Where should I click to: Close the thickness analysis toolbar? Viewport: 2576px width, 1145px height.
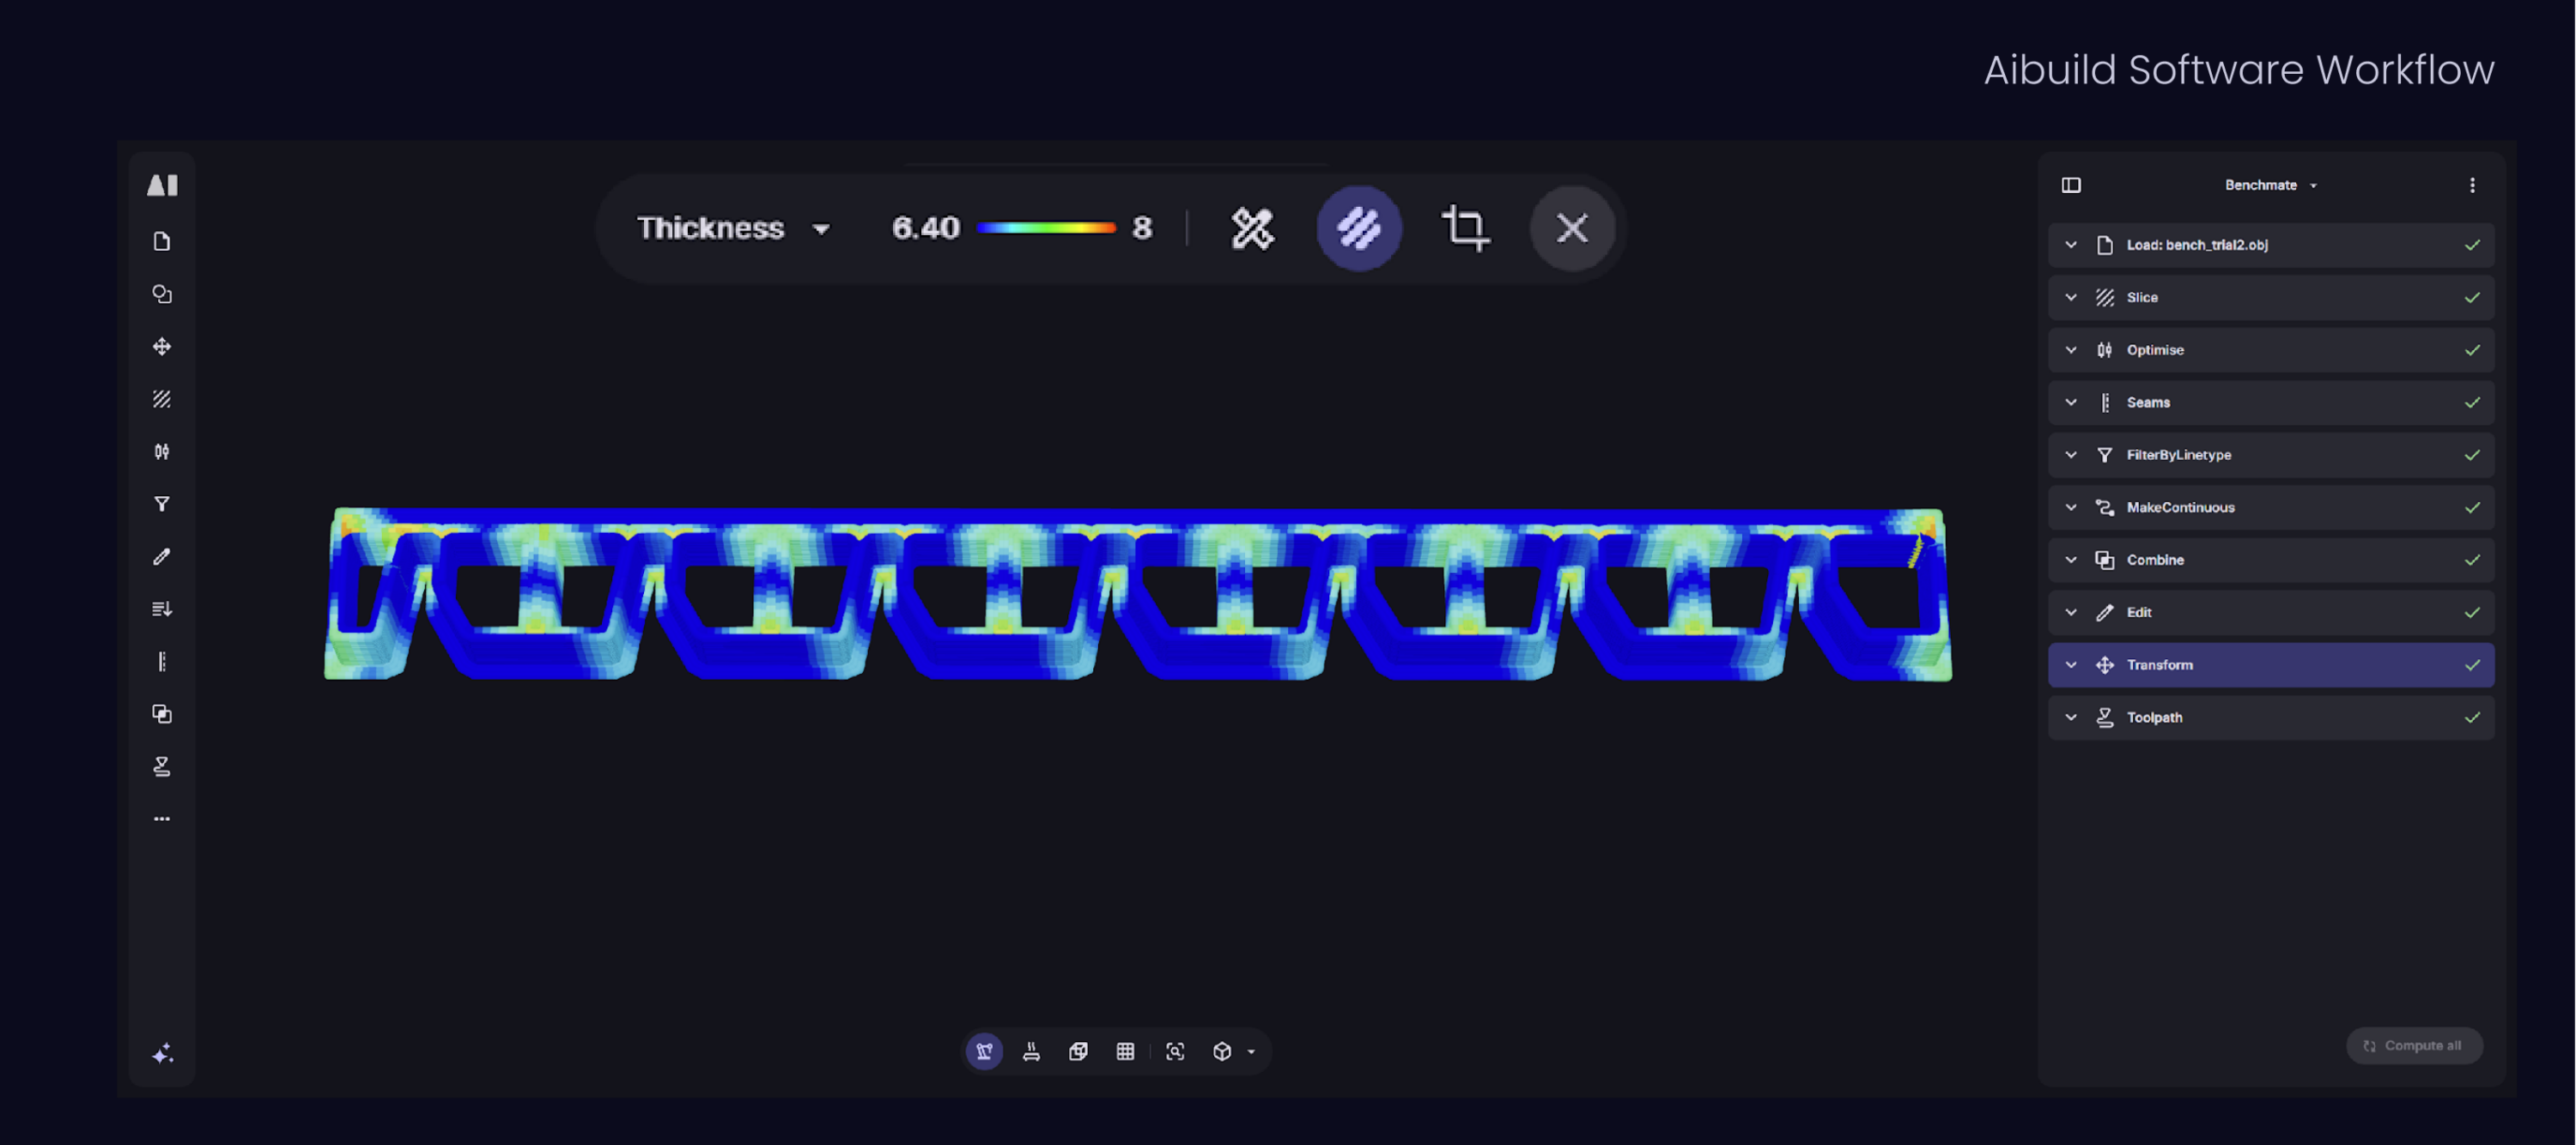(x=1571, y=228)
